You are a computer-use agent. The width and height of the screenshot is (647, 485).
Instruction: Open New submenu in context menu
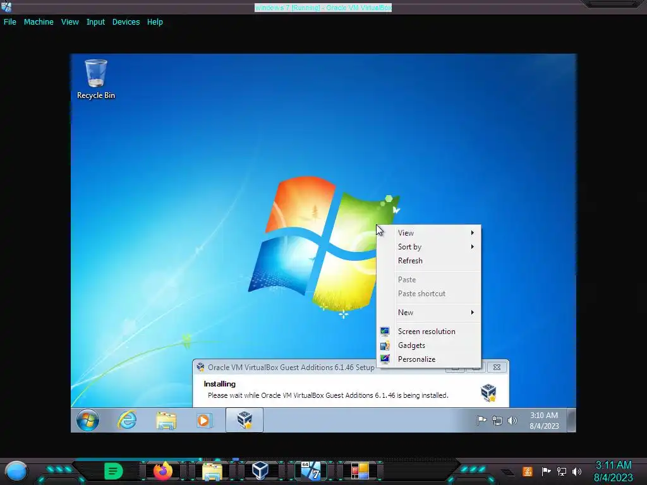pyautogui.click(x=429, y=313)
